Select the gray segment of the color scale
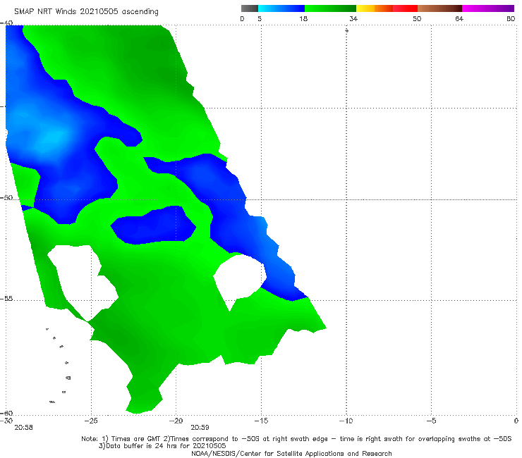Screen dimensions: 522x458 pyautogui.click(x=249, y=8)
